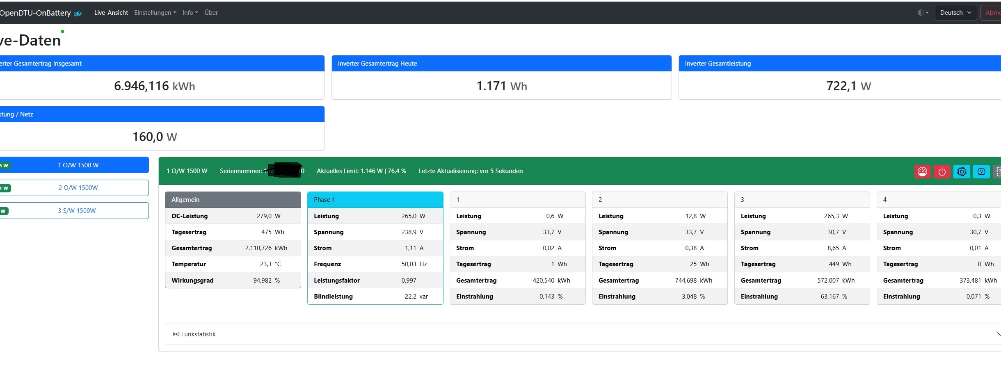Click the Allgemein card header
The height and width of the screenshot is (372, 1001).
coord(233,200)
